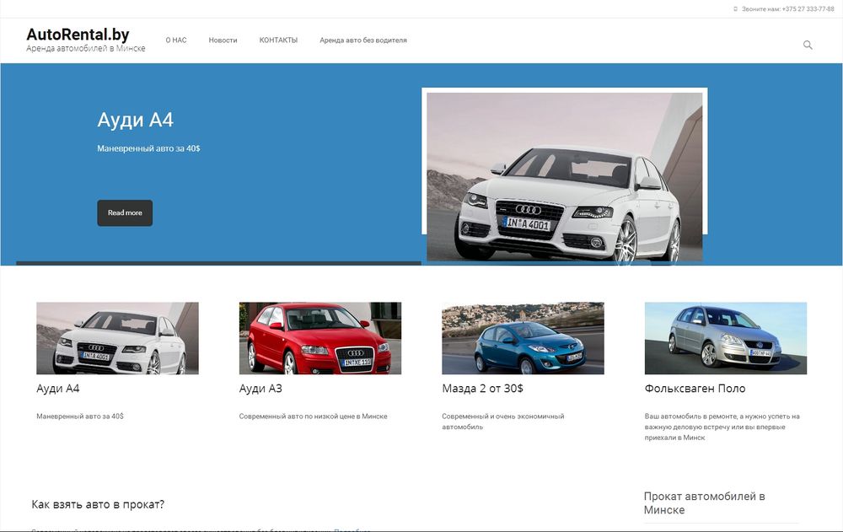Click tagline Аренда автомобилей в Минске

click(x=86, y=48)
